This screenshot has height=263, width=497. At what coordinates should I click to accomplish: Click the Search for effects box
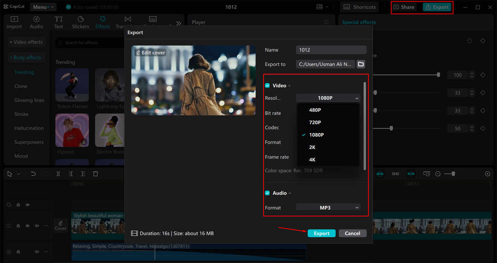click(89, 43)
